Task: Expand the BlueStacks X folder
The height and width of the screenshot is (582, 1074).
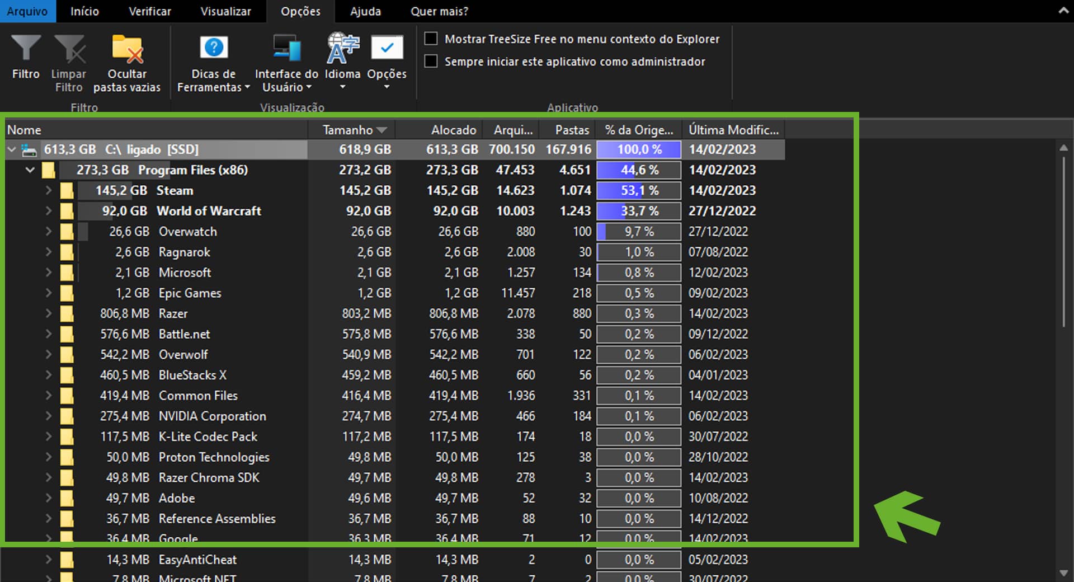Action: coord(49,376)
